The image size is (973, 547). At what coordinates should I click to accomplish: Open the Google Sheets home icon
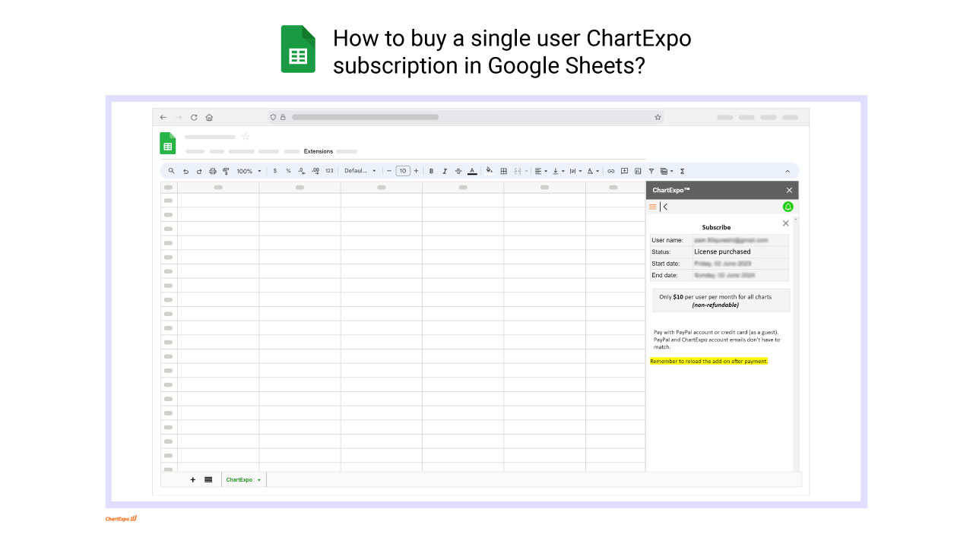click(x=167, y=143)
